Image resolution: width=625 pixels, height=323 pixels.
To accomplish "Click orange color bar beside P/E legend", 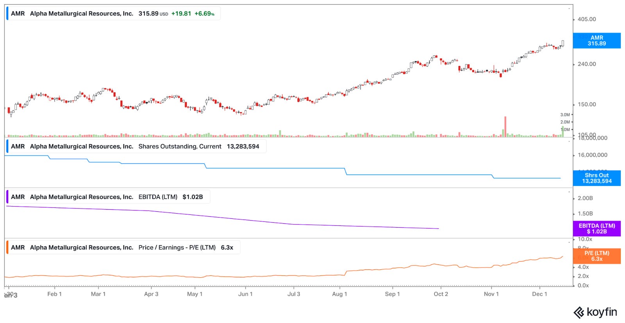I will click(7, 248).
